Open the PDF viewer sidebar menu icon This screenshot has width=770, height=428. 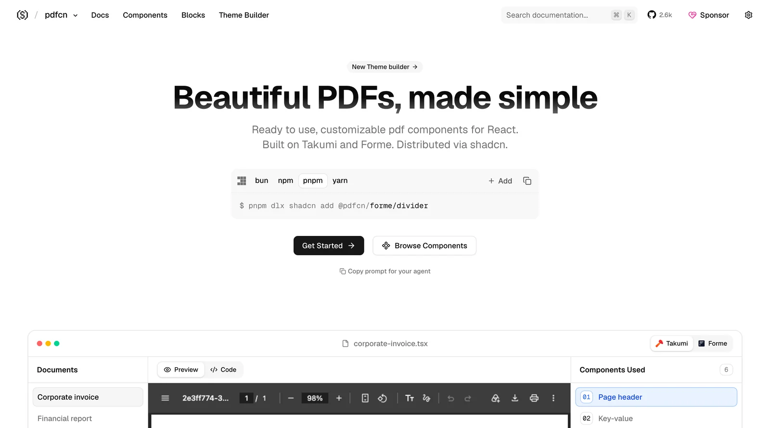pos(165,398)
